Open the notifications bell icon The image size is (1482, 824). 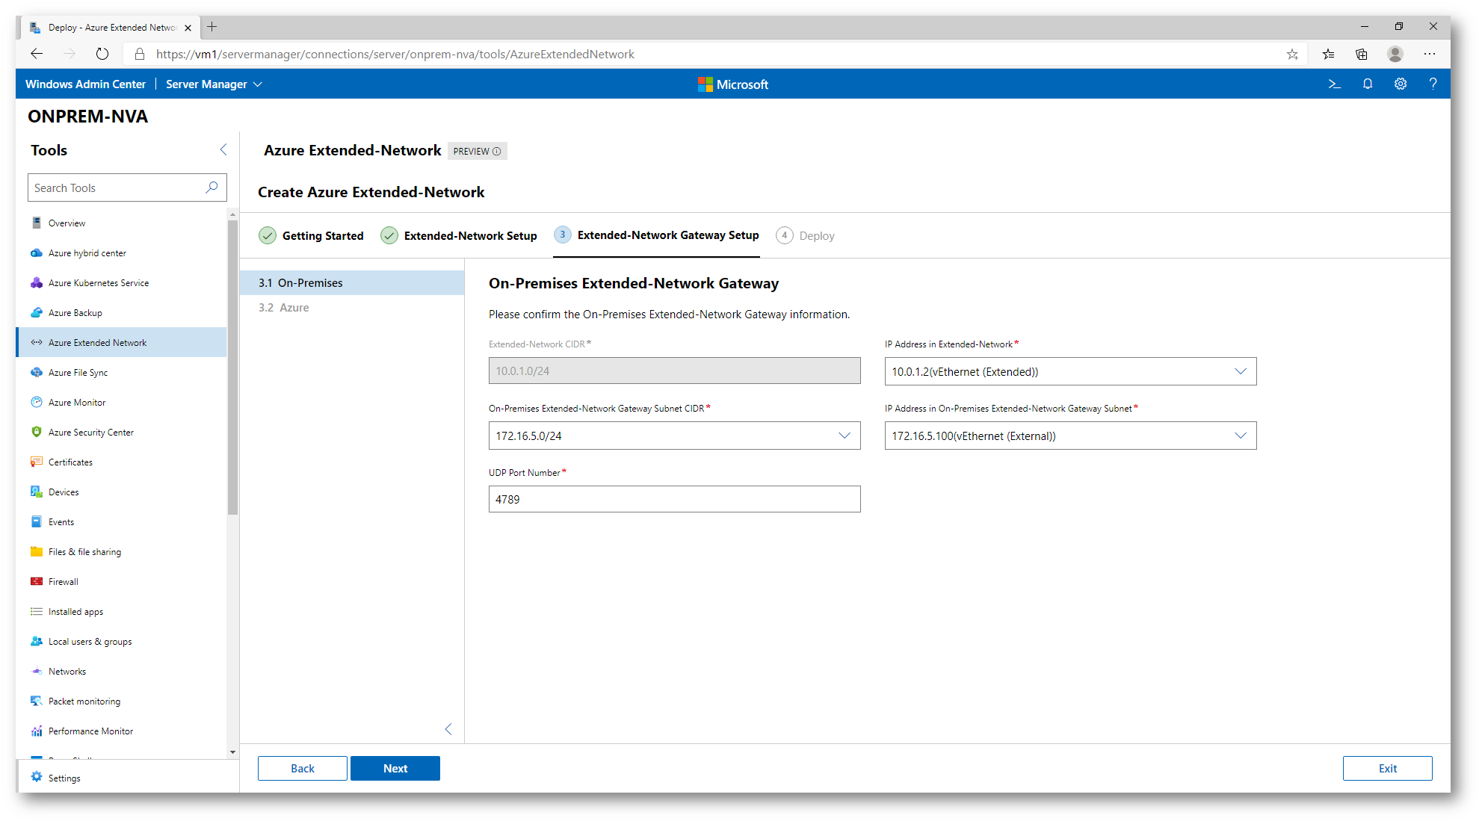tap(1367, 84)
